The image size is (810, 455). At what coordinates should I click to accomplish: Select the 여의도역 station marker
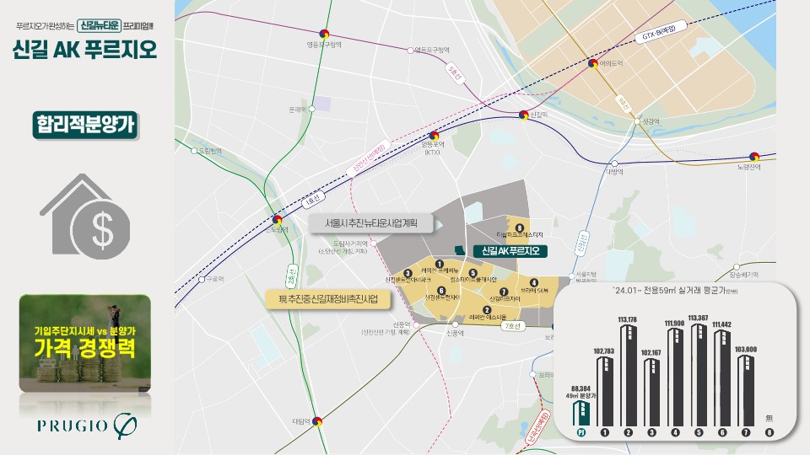click(593, 63)
